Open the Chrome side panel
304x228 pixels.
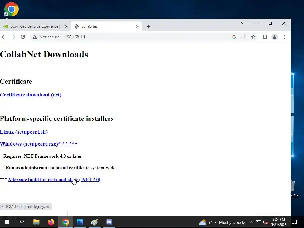coord(265,37)
